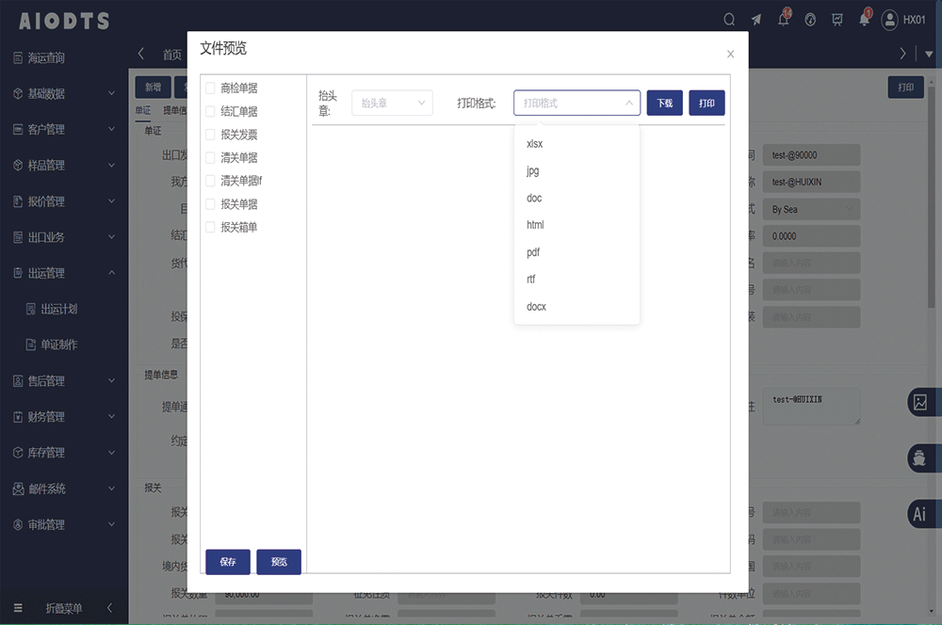This screenshot has height=625, width=942.
Task: Check the 报关箱单 checkbox
Action: (210, 227)
